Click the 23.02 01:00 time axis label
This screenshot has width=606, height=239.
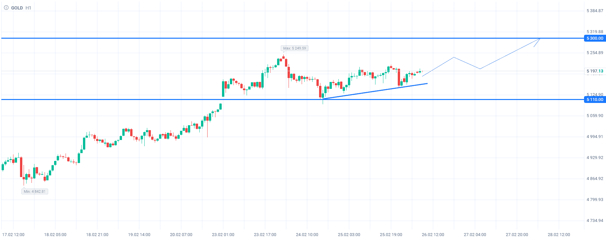(x=223, y=235)
